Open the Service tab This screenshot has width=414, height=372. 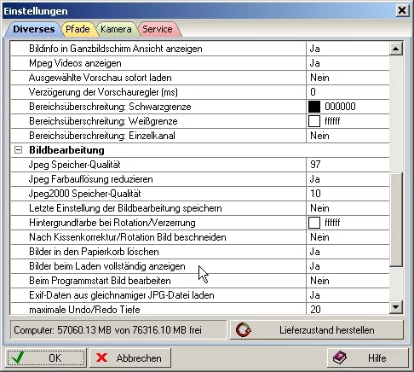point(158,29)
